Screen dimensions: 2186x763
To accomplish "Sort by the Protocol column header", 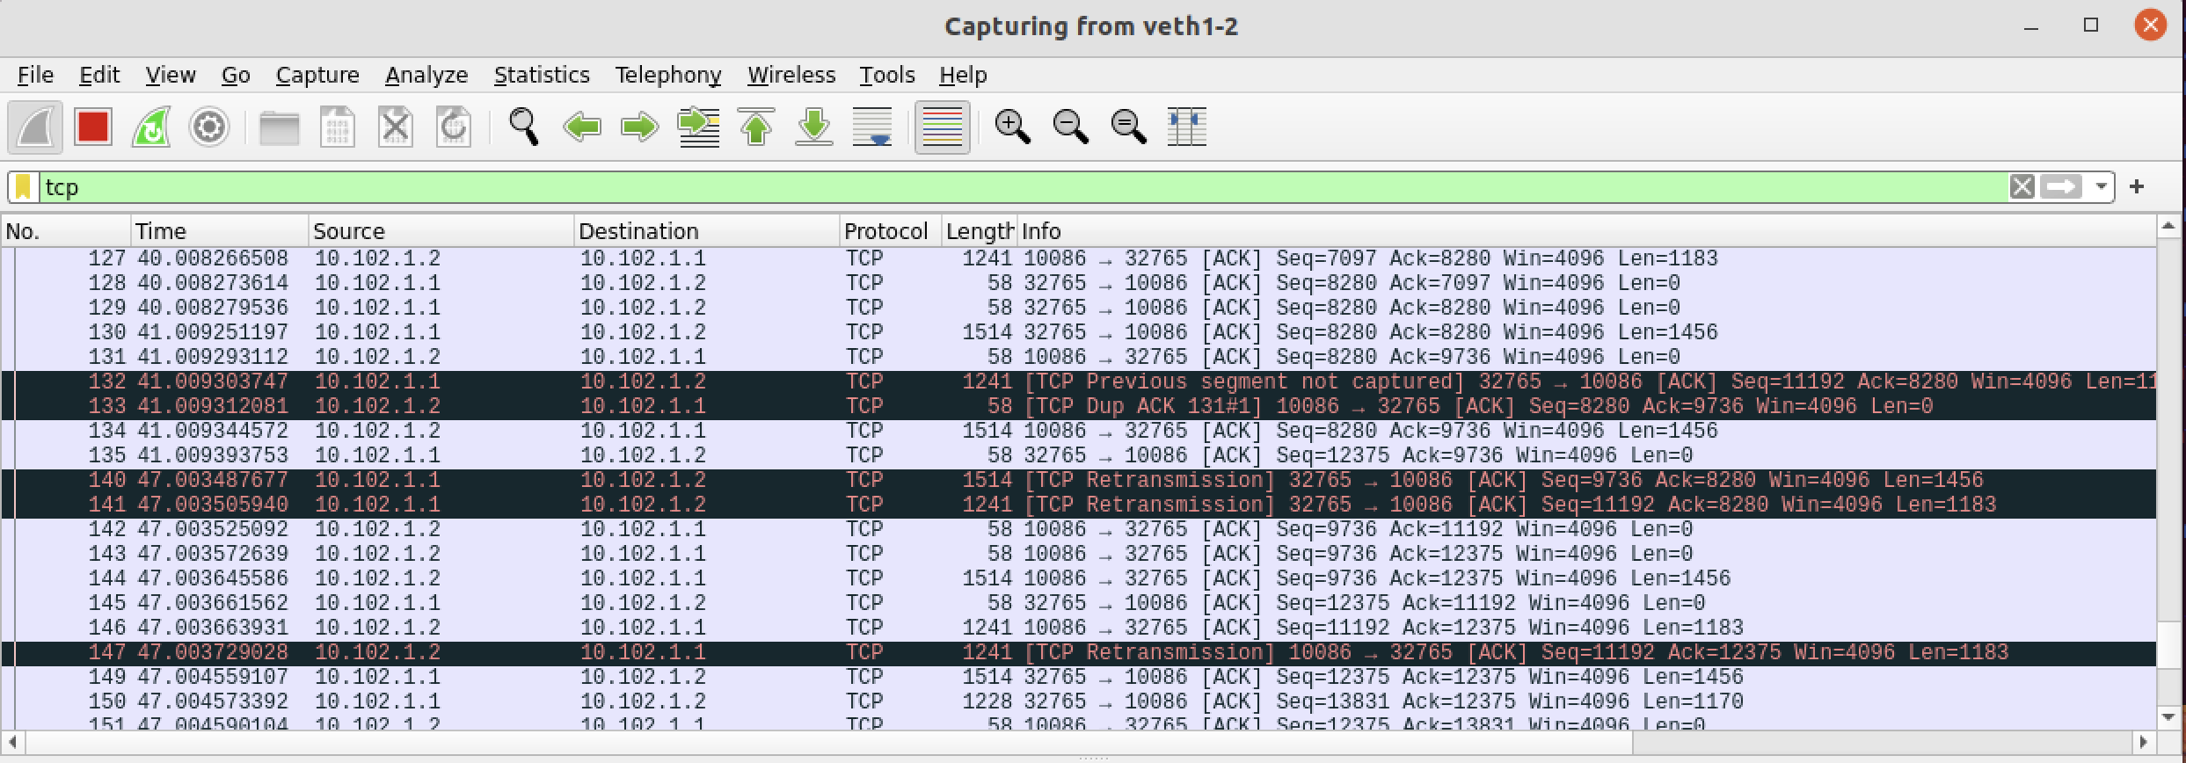I will pyautogui.click(x=890, y=231).
